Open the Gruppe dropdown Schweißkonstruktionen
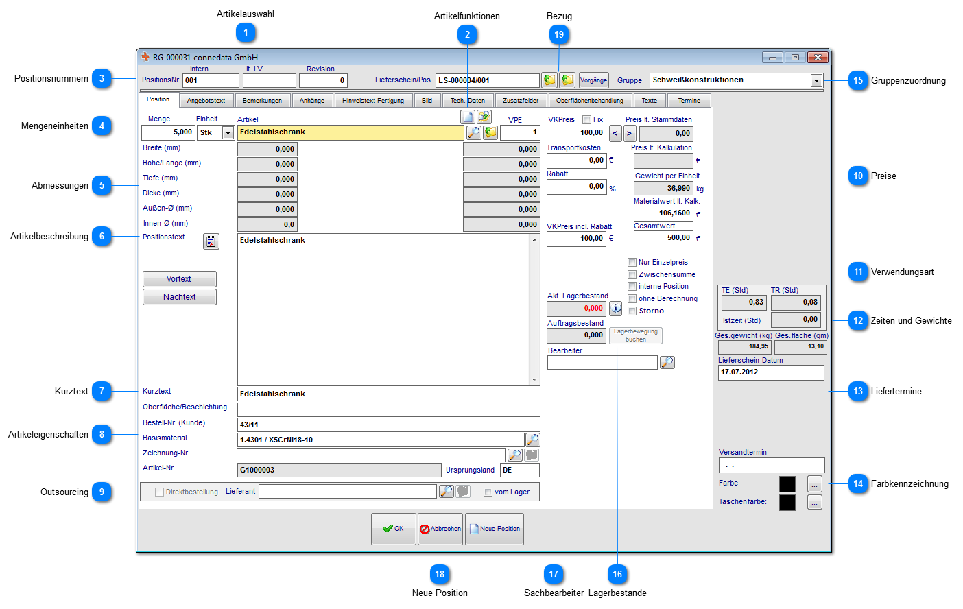 point(816,80)
